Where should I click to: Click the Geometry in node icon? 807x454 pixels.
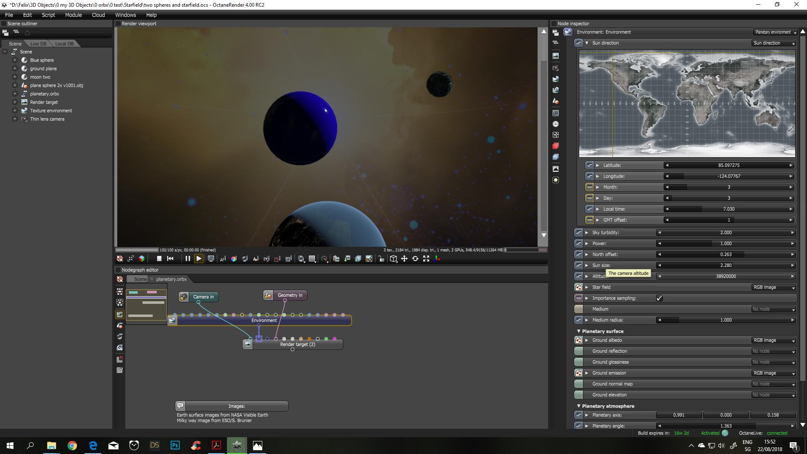coord(268,296)
